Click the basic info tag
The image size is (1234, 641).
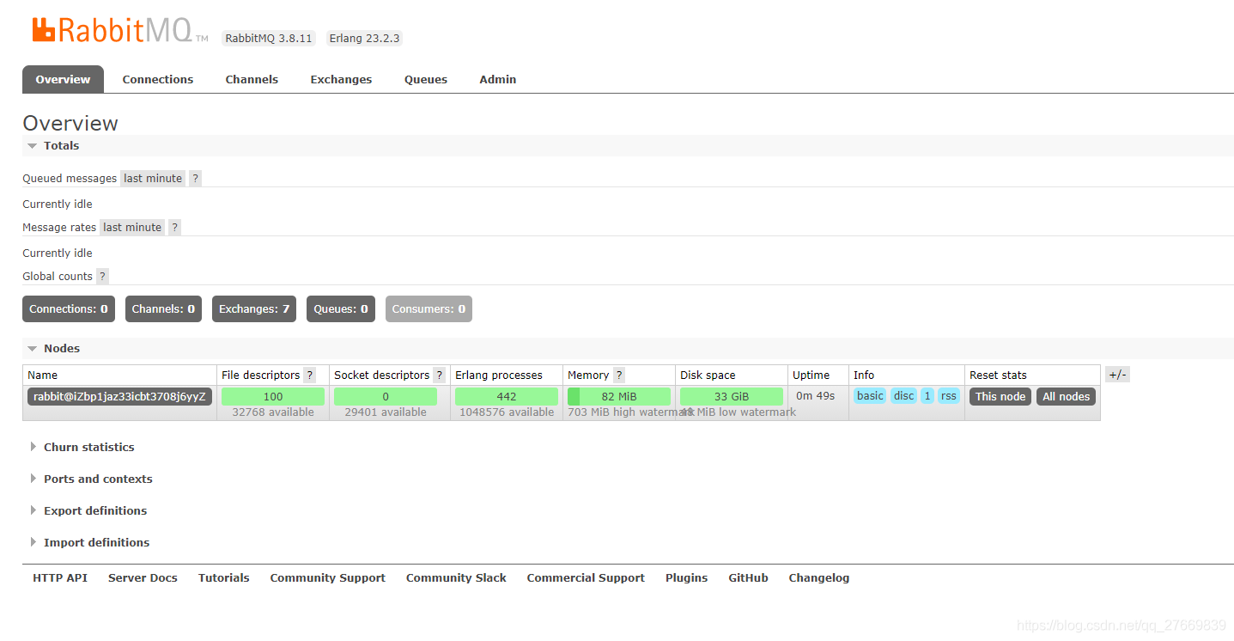[x=870, y=396]
